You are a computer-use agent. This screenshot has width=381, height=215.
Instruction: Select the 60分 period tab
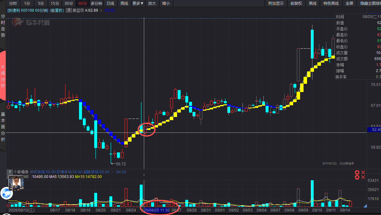[83, 3]
